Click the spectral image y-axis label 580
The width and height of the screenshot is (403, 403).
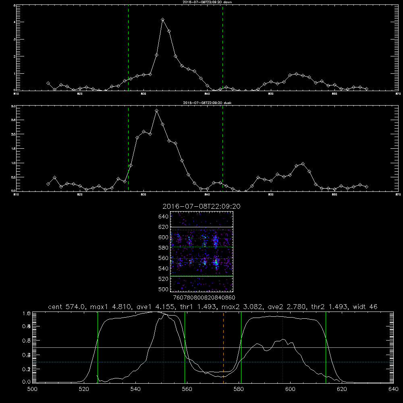pyautogui.click(x=163, y=248)
